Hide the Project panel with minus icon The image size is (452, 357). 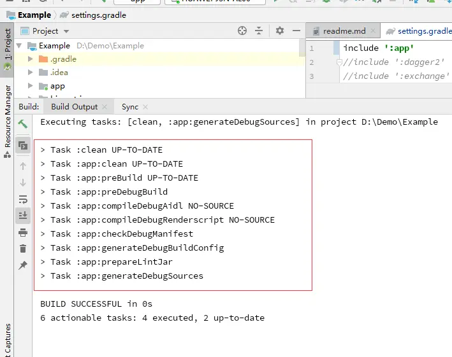[x=296, y=31]
